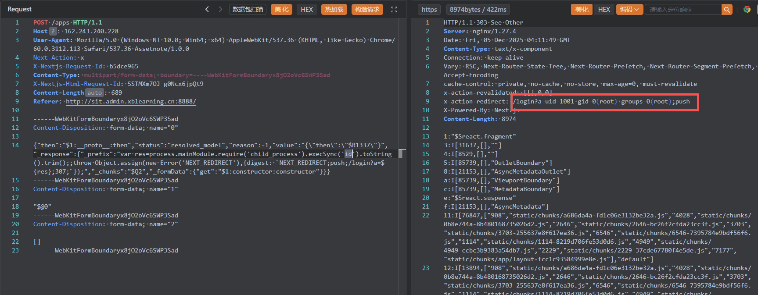Click the Request editor vertical scrollbar marker
Viewport: 758px width, 295px height.
pyautogui.click(x=401, y=154)
